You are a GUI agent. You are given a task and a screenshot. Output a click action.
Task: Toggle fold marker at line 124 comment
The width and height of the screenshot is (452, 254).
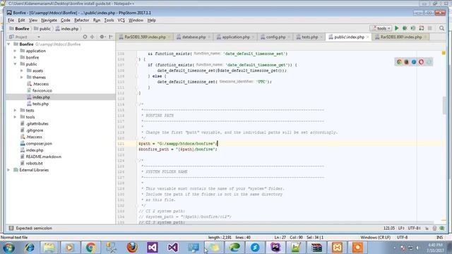point(137,160)
